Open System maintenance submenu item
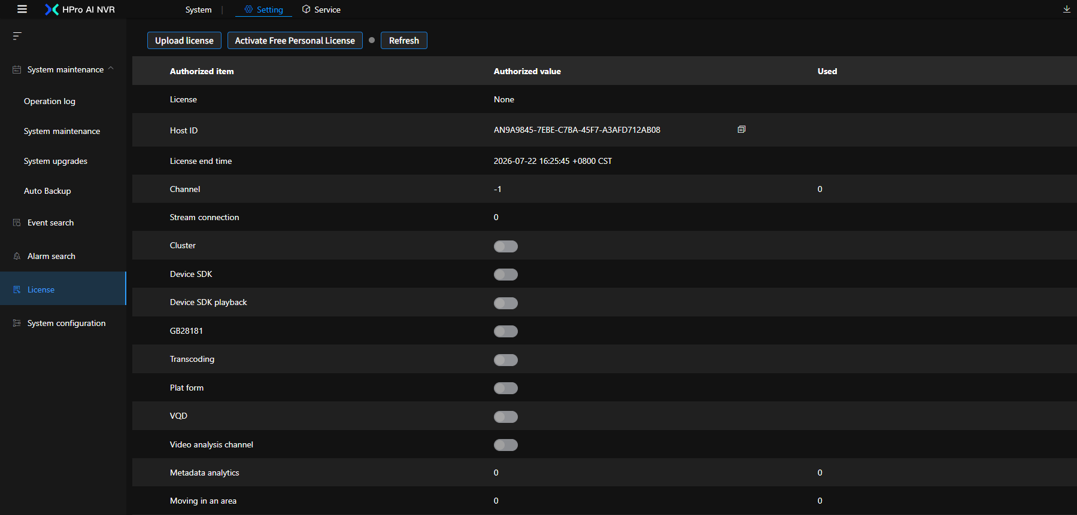Screen dimensions: 1077x515 (62, 131)
